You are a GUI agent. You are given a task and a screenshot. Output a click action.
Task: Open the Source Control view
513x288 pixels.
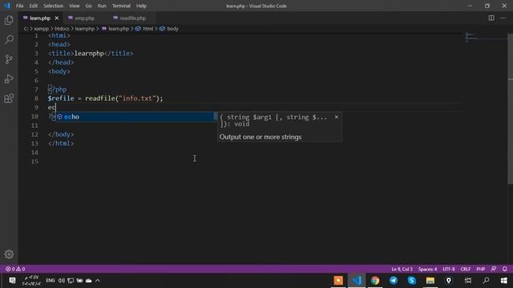9,59
